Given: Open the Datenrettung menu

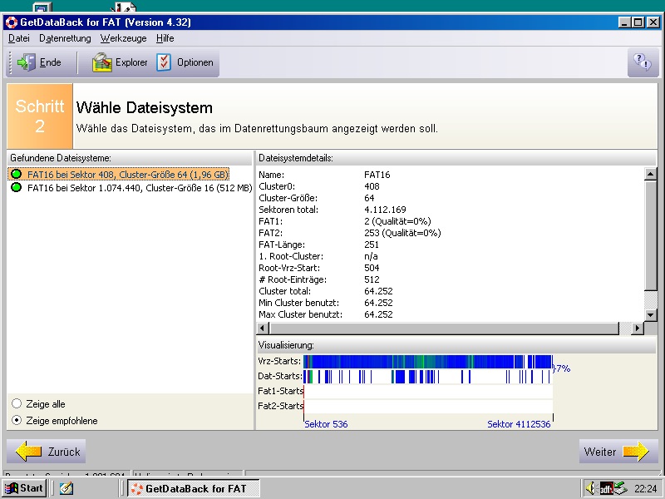Looking at the screenshot, I should click(x=65, y=38).
